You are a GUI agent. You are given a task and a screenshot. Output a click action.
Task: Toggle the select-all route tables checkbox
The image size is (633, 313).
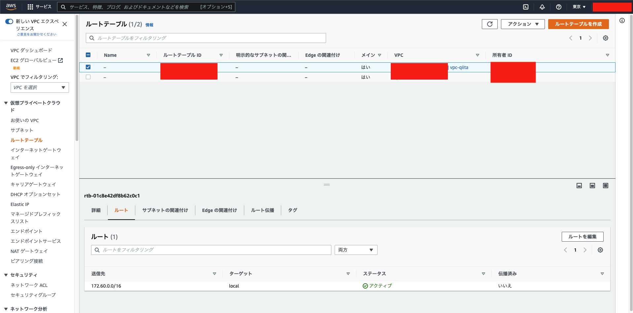pyautogui.click(x=88, y=55)
